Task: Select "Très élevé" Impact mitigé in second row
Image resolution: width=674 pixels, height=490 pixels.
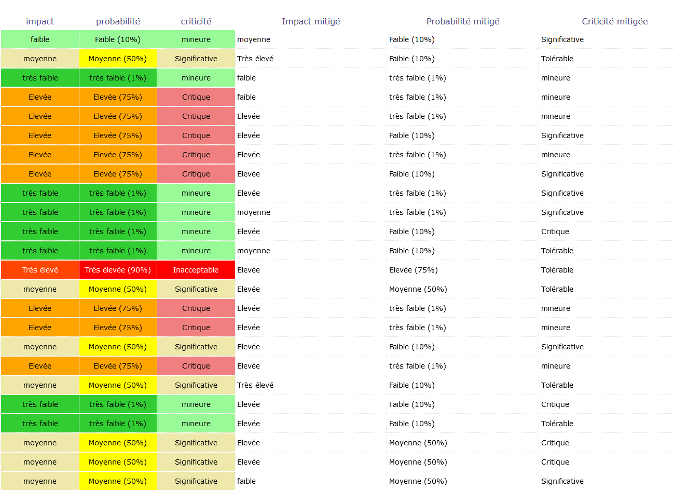Action: click(x=255, y=59)
